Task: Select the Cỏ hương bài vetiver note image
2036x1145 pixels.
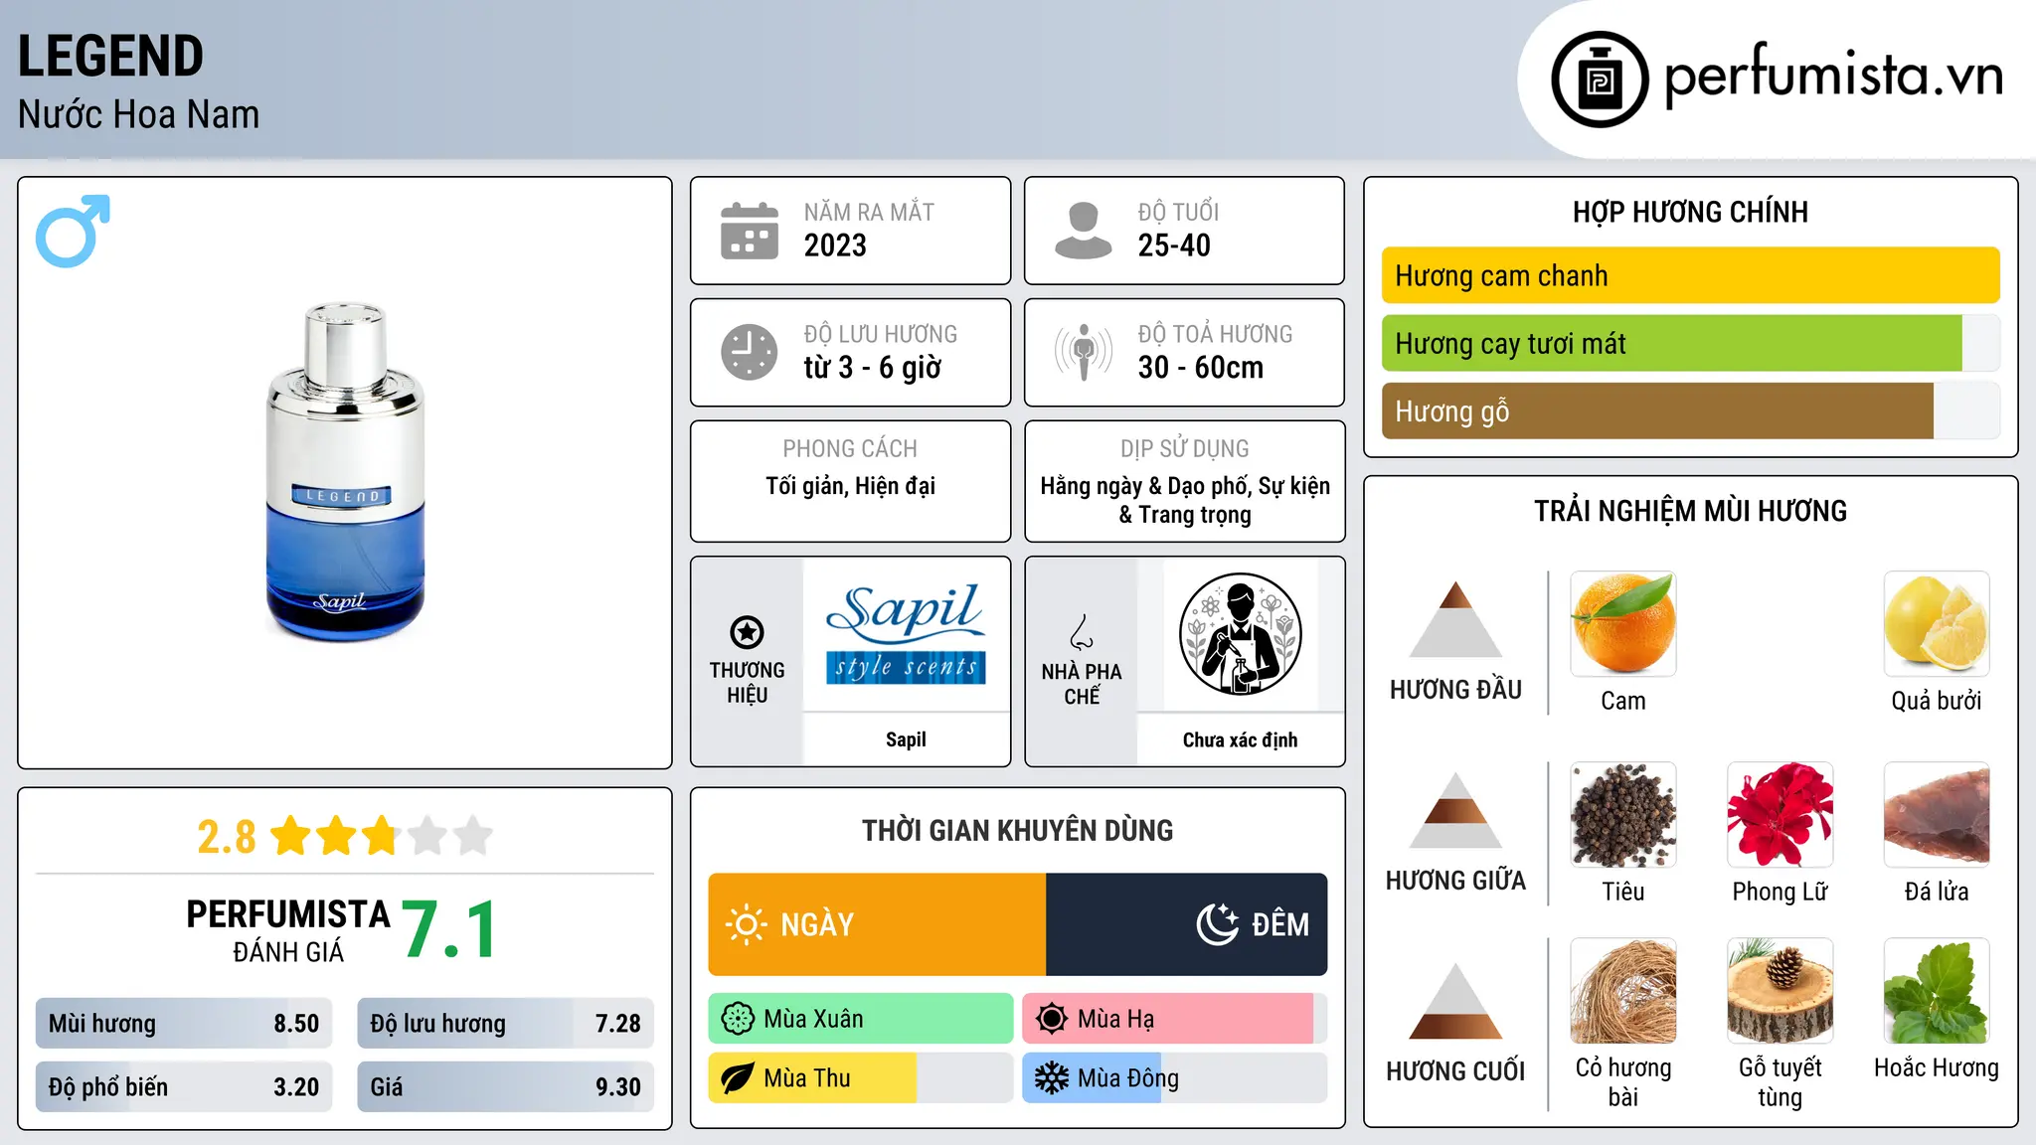Action: coord(1623,991)
